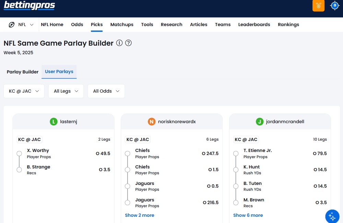The width and height of the screenshot is (343, 223).
Task: Switch to the Parlay Builder tab
Action: point(23,72)
